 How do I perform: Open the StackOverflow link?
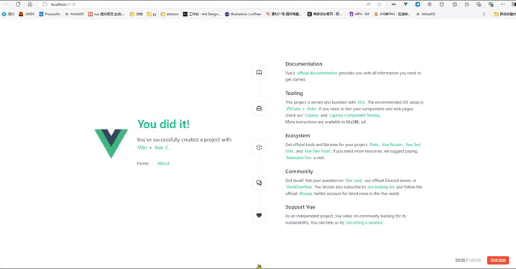pos(299,187)
